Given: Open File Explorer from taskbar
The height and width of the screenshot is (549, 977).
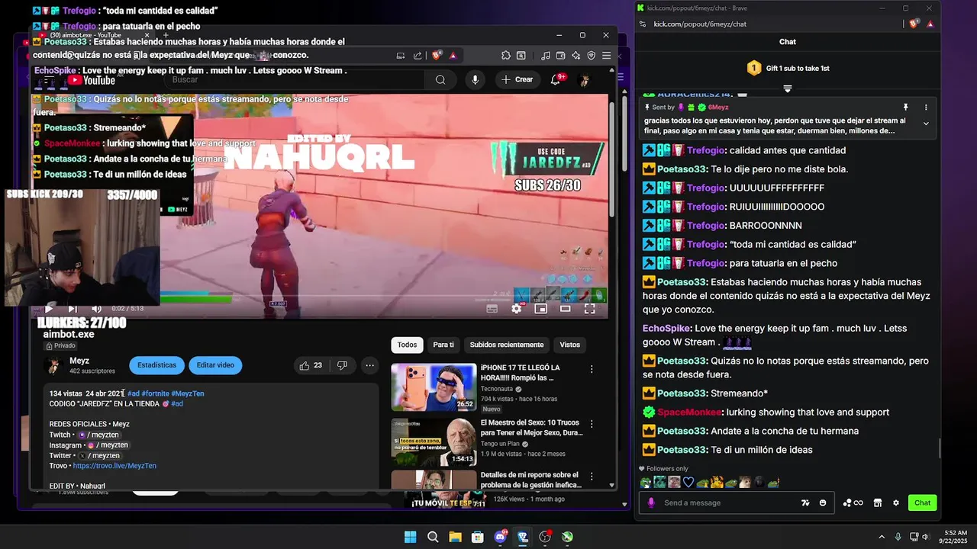Looking at the screenshot, I should point(455,537).
